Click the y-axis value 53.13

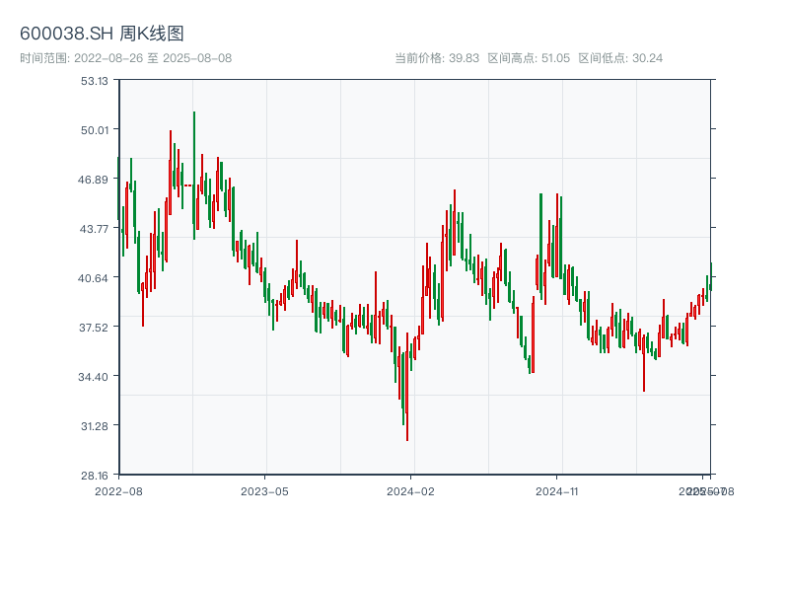(x=95, y=81)
